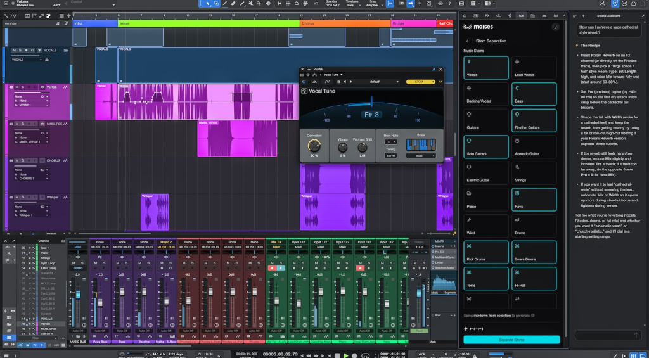Viewport: 649px width, 358px height.
Task: Pin the Vocal Tune plugin window
Action: coord(434,70)
